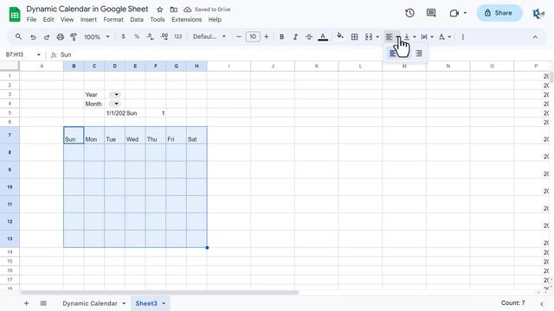The image size is (554, 311).
Task: Format cells as percent
Action: pyautogui.click(x=137, y=36)
